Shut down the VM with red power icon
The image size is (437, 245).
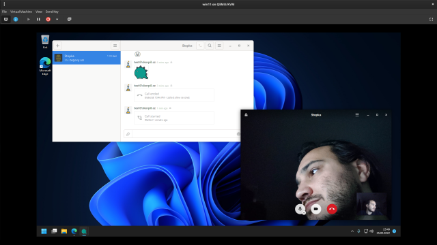coord(48,19)
